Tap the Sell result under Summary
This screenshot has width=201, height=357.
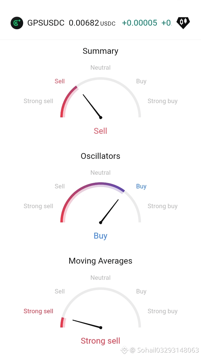click(100, 131)
